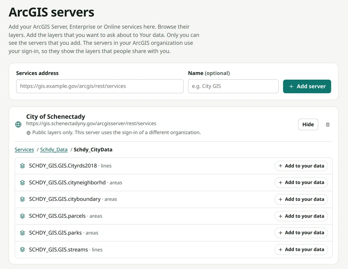Add Cityrds2018 layer to your data
Viewport: 348px width, 269px height.
pyautogui.click(x=301, y=166)
